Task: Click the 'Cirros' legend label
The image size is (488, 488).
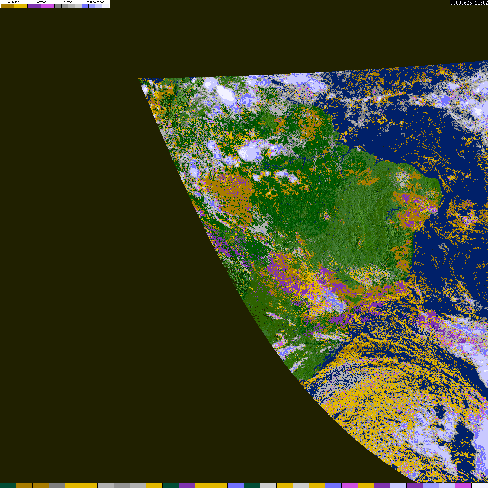Action: [x=68, y=2]
